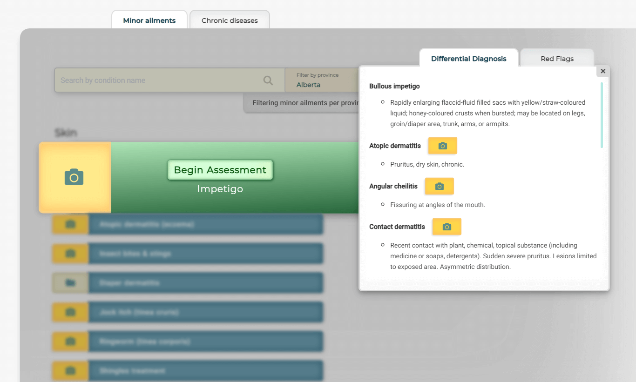Click camera icon next to Shingles treatment
636x382 pixels.
tap(69, 370)
